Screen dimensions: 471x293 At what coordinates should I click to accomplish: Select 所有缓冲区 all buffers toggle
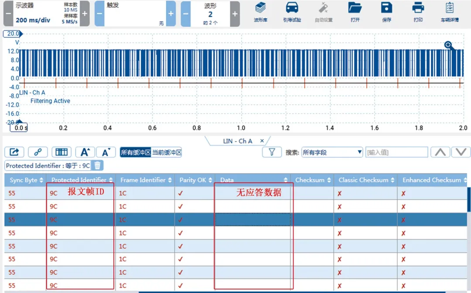pos(135,152)
